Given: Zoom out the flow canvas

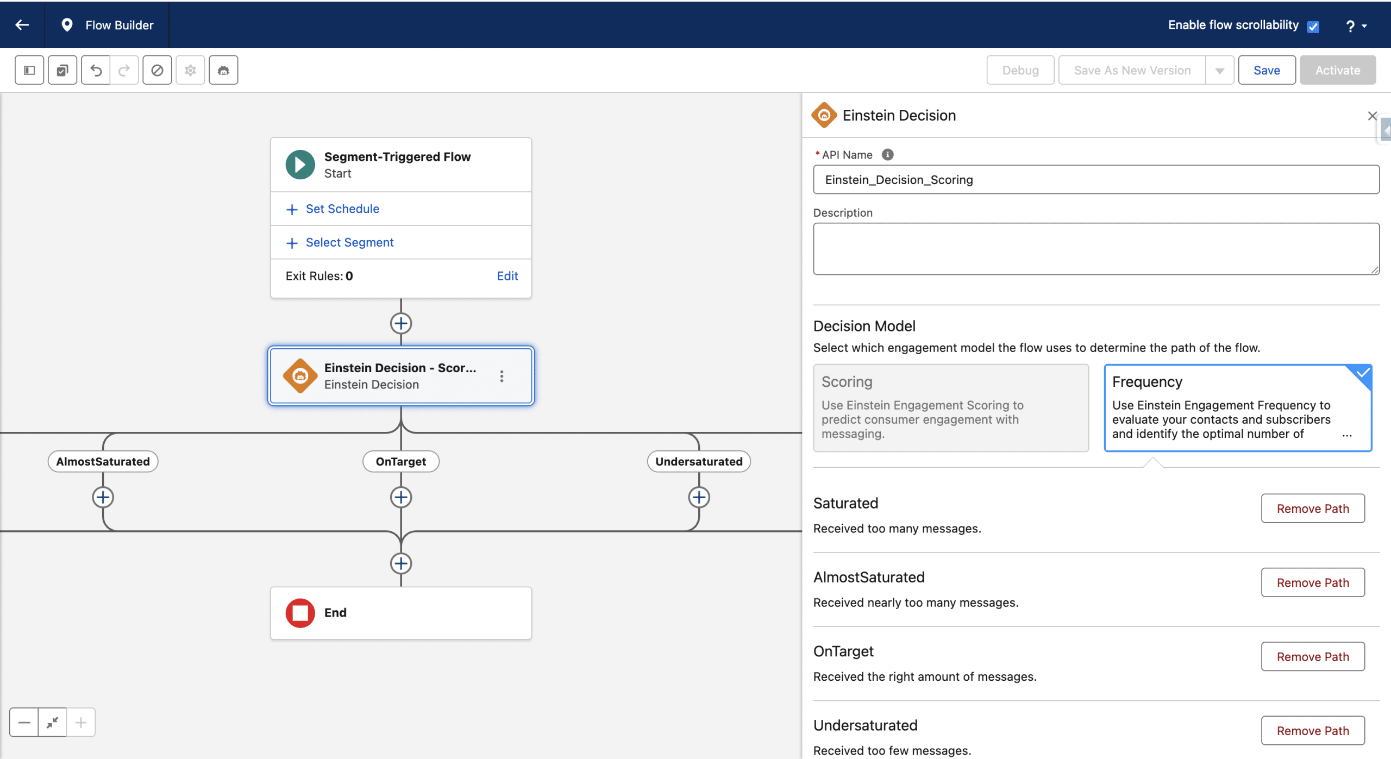Looking at the screenshot, I should 24,722.
